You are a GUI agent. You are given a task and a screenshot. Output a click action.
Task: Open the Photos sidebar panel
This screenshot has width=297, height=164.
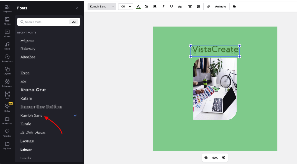click(7, 21)
